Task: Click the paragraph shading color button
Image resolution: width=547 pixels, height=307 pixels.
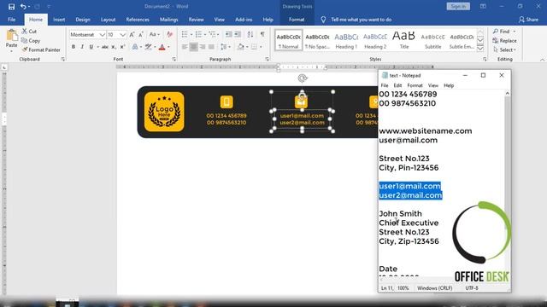Action: (x=241, y=47)
